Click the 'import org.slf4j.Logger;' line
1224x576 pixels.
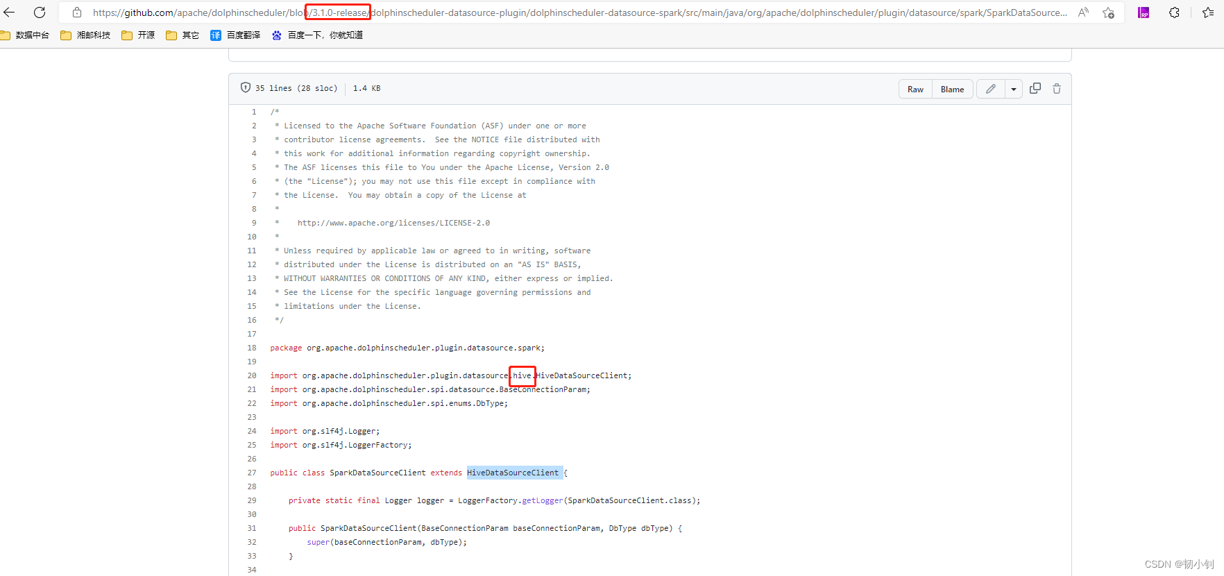(x=325, y=431)
